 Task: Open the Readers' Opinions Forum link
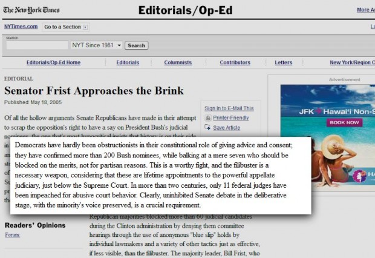point(12,234)
